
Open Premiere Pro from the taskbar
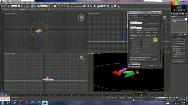[27, 103]
